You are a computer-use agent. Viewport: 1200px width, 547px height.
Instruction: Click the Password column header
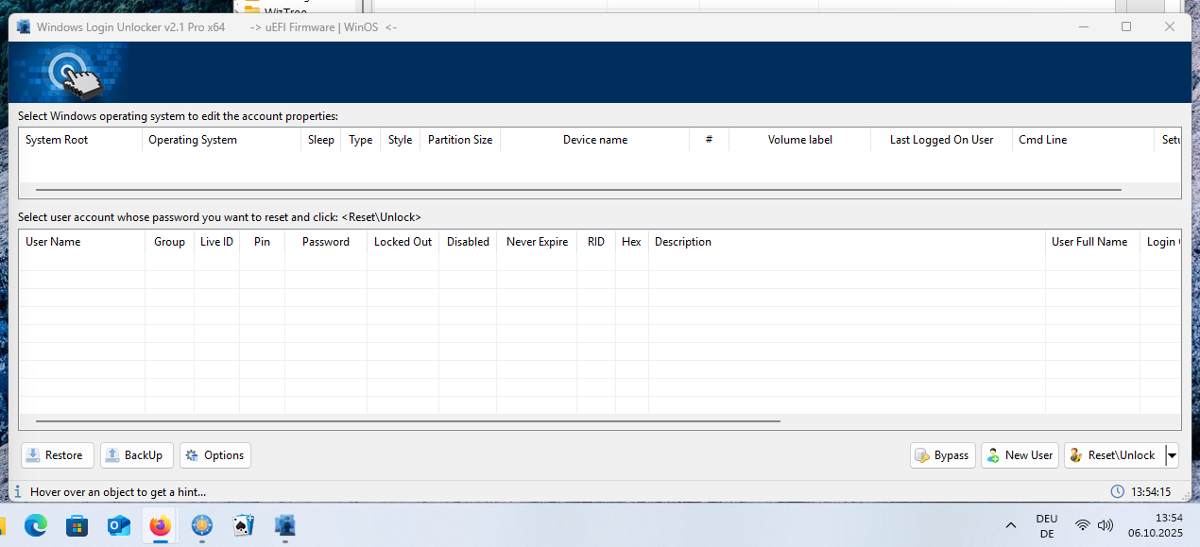coord(326,242)
